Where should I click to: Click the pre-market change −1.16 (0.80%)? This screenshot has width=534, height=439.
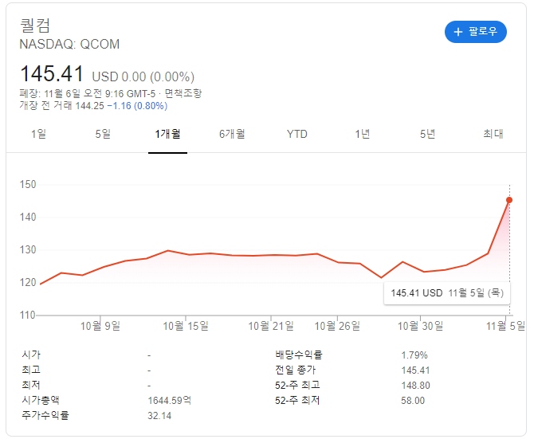(137, 106)
